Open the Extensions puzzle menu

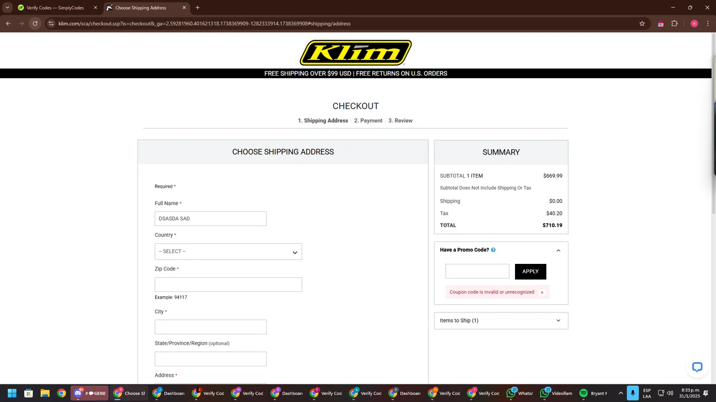[x=674, y=23]
